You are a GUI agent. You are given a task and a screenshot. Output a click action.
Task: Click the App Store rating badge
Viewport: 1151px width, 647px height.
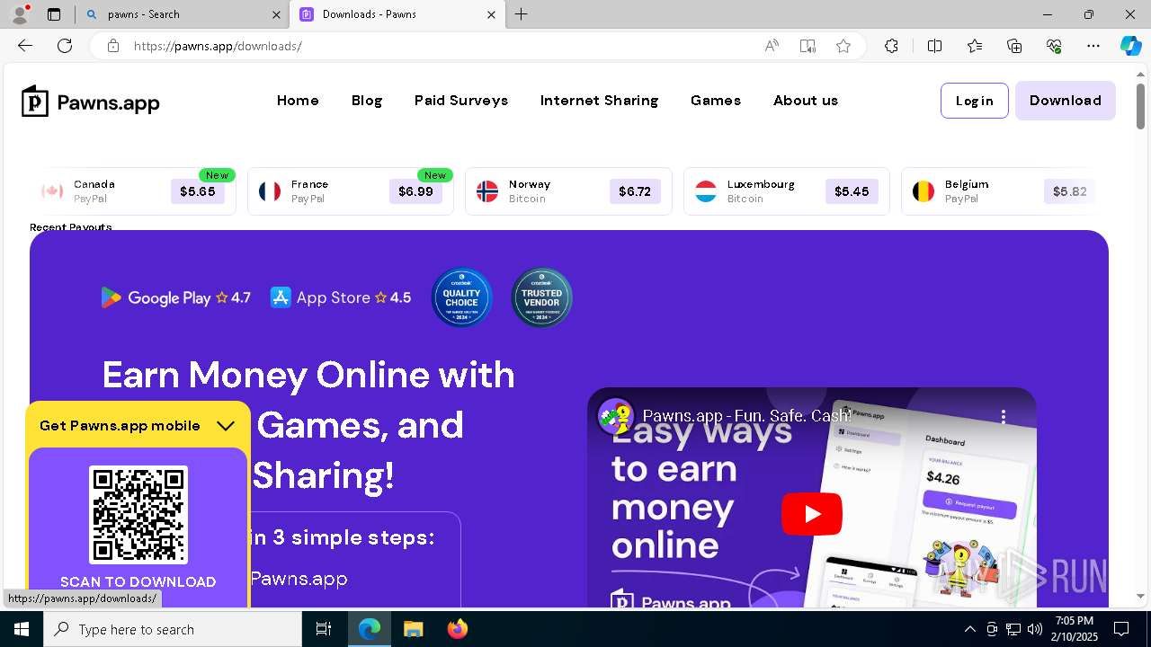(341, 297)
